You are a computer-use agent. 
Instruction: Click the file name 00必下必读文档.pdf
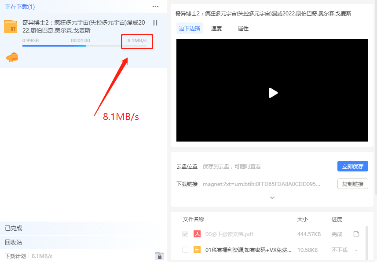pyautogui.click(x=229, y=234)
